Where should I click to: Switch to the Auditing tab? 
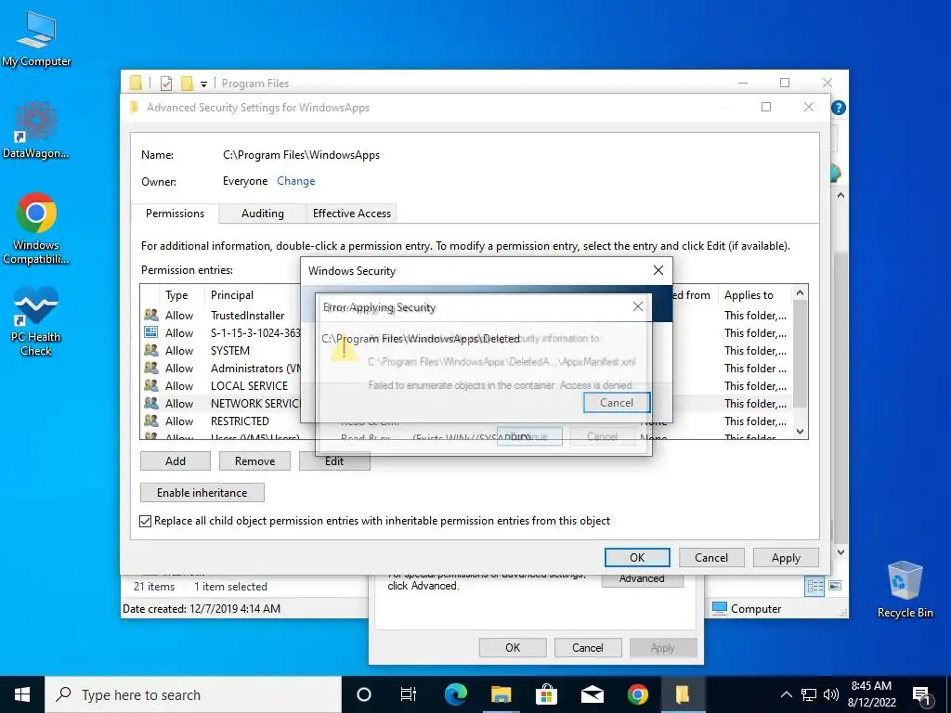tap(263, 214)
